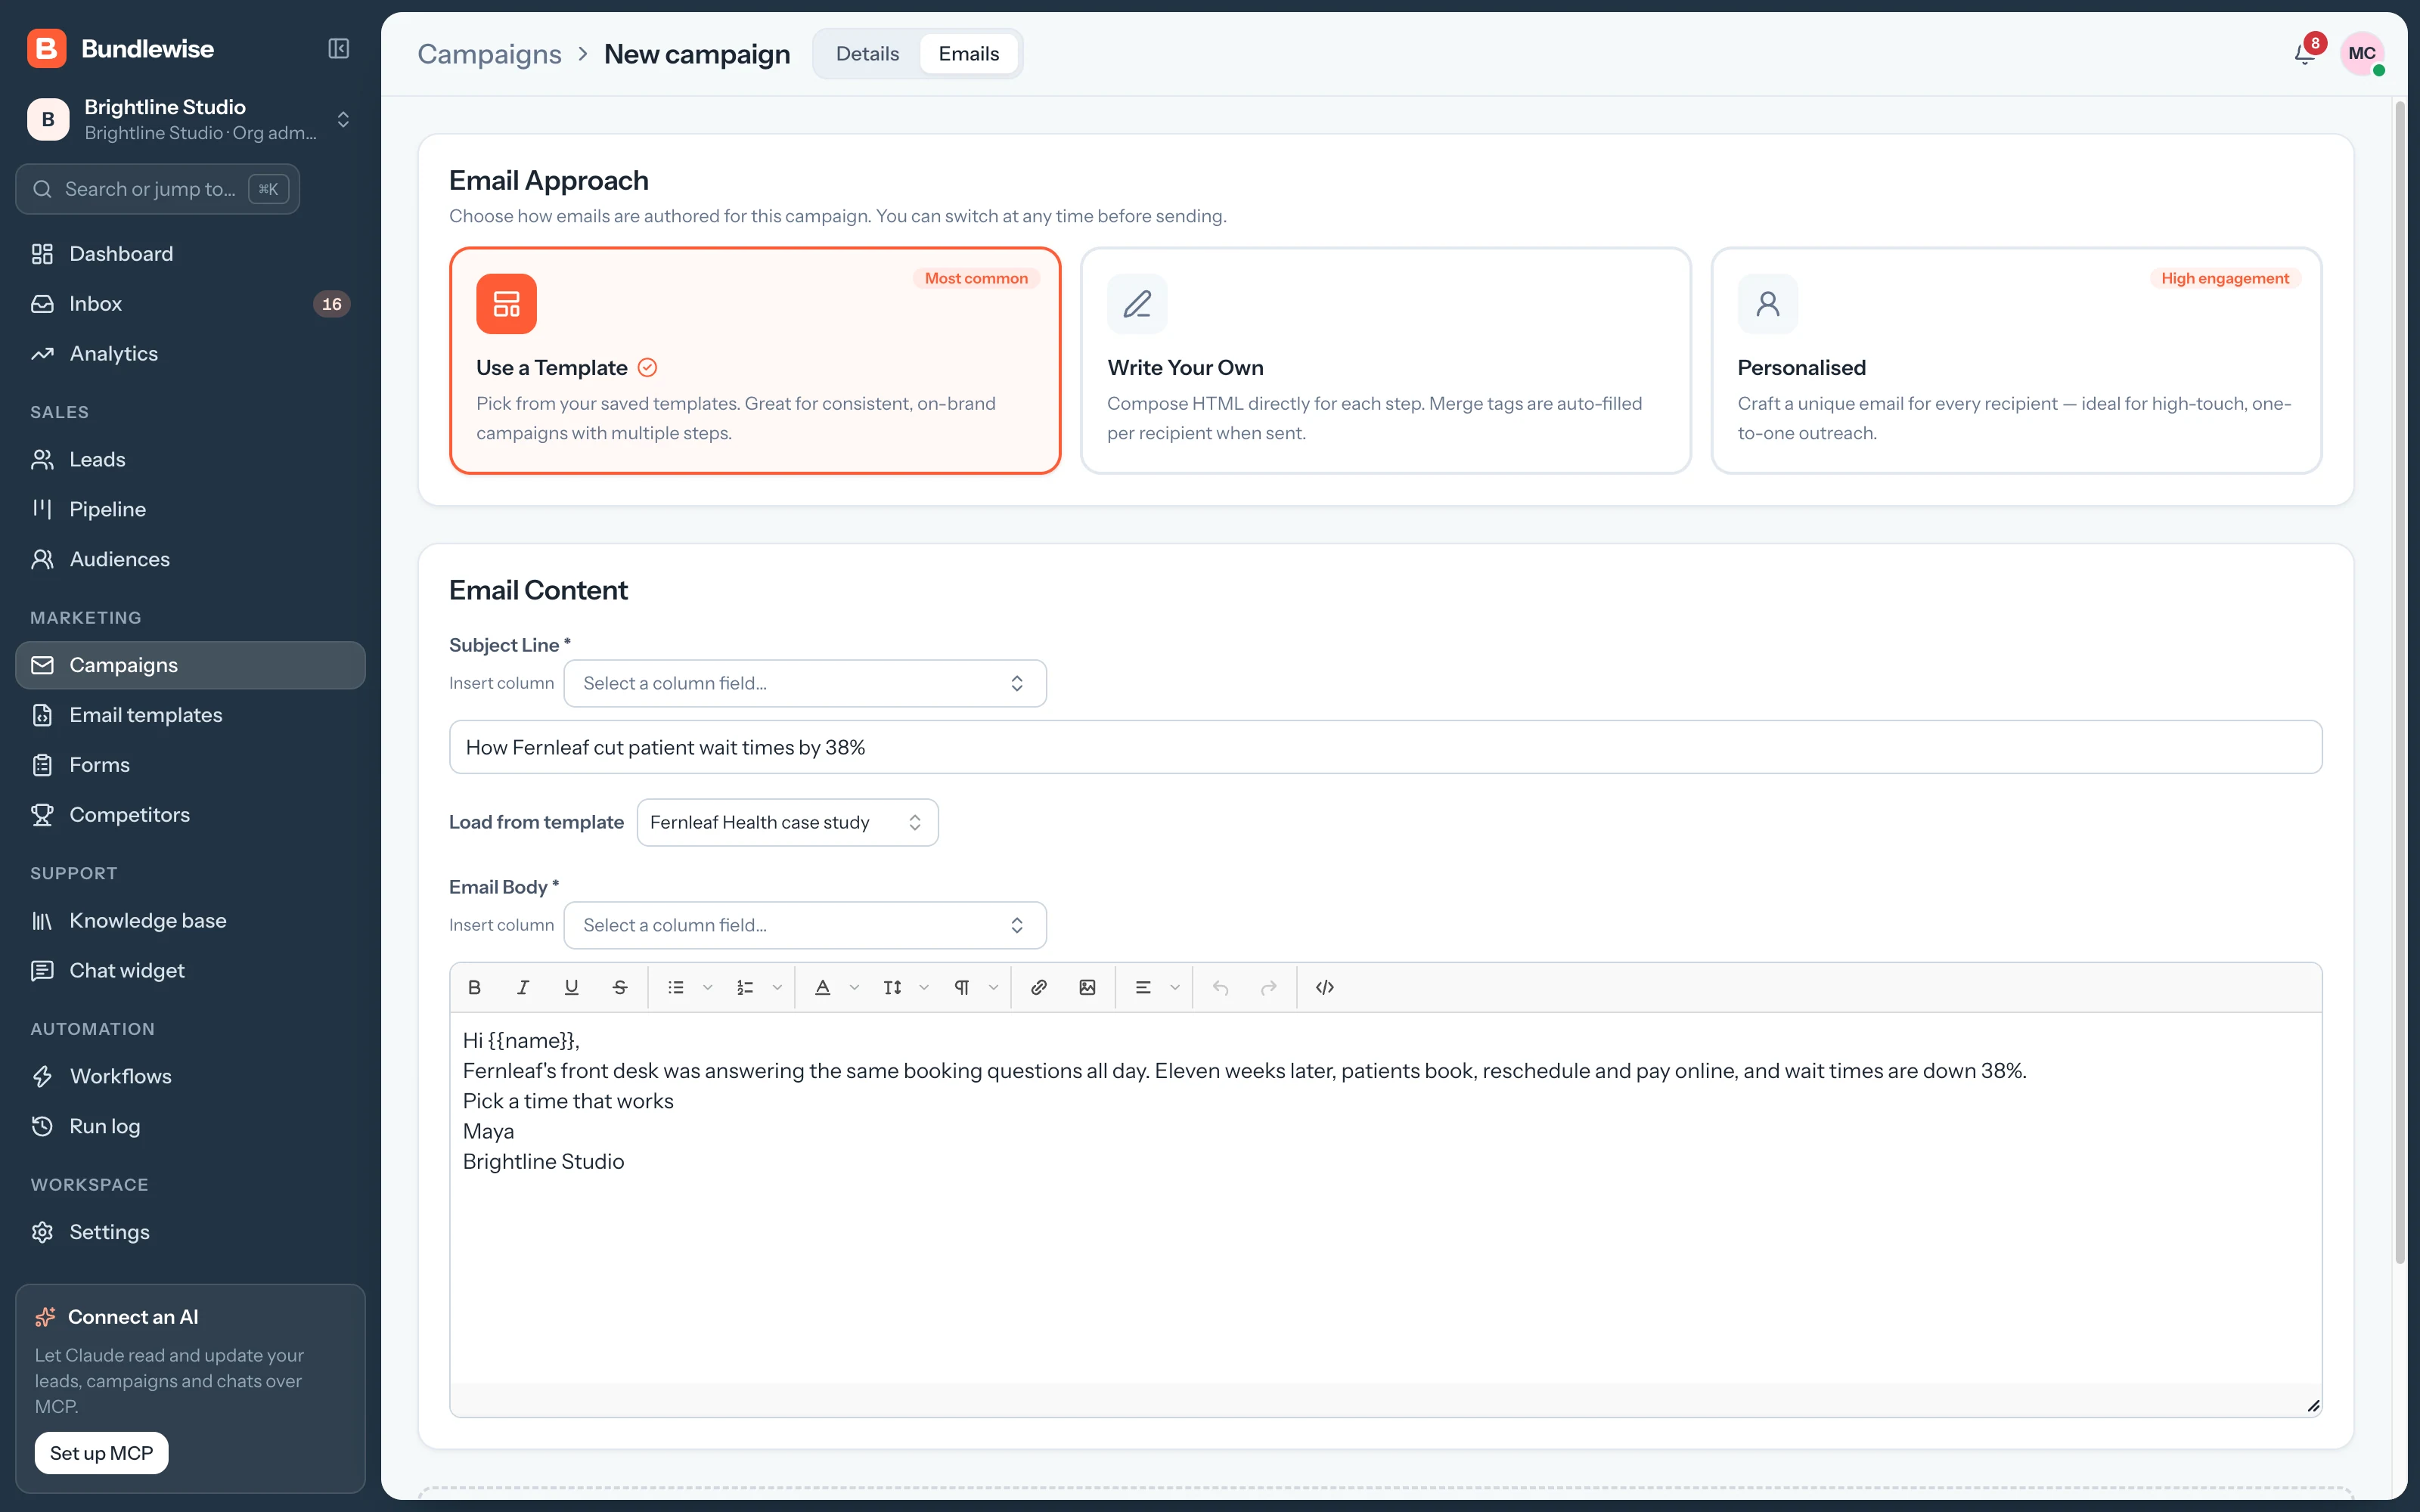Select the Use a Template approach
Screen dimensions: 2420x1512
755,360
